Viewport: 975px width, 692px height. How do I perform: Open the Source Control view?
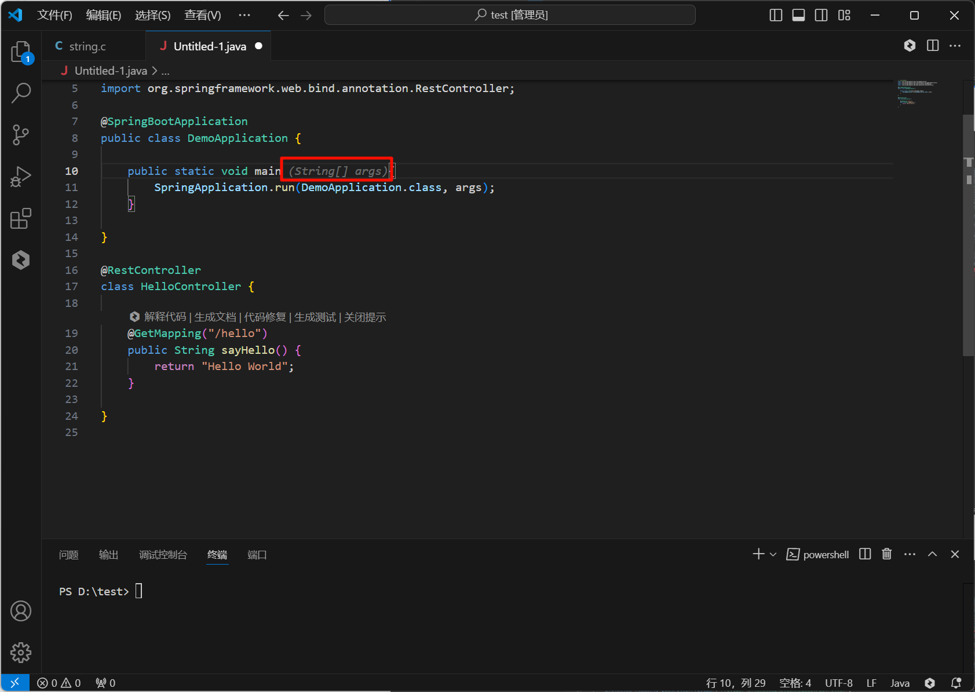[21, 135]
